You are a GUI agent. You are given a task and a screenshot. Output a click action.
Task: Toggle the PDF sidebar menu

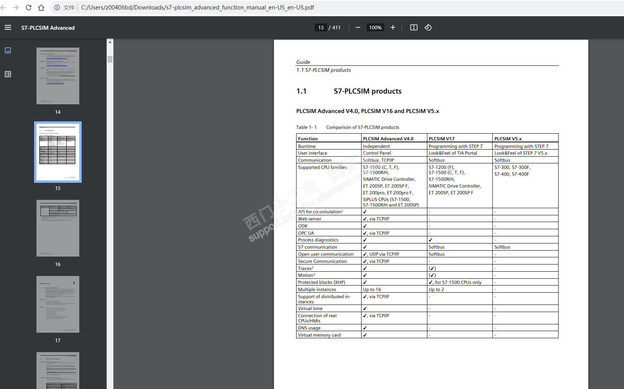(8, 27)
